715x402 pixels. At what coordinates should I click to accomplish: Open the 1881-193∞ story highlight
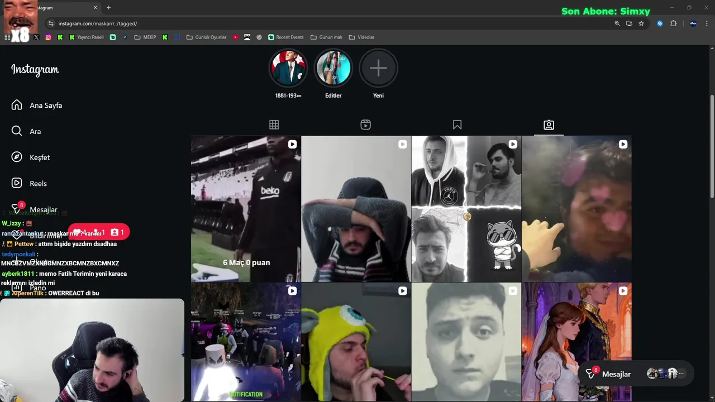point(288,68)
